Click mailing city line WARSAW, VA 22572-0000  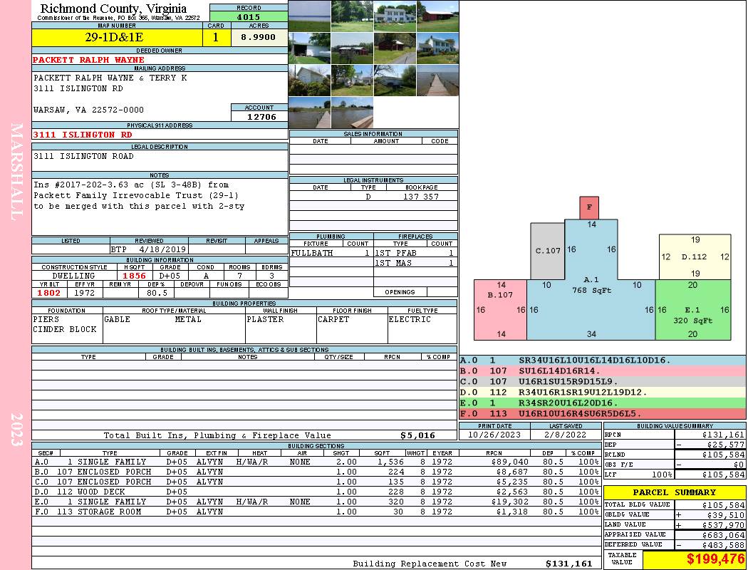(x=88, y=110)
